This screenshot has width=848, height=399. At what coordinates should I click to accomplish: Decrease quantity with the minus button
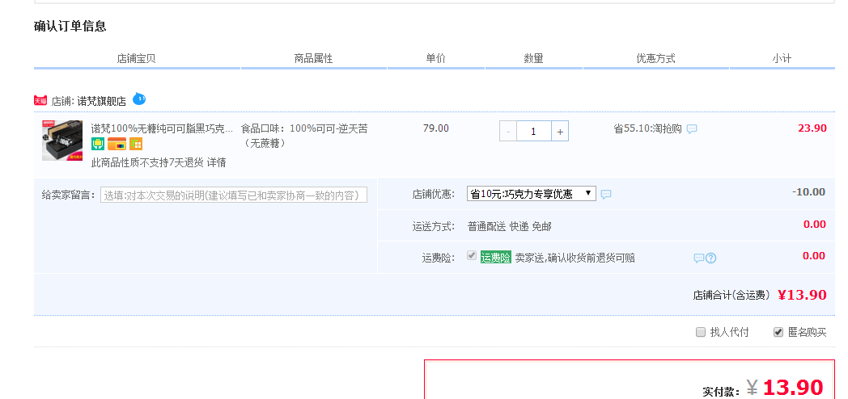[508, 131]
